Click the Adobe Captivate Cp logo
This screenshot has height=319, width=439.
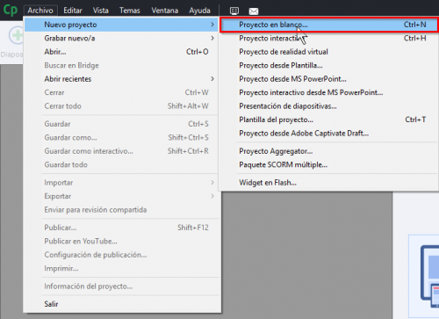coord(11,10)
